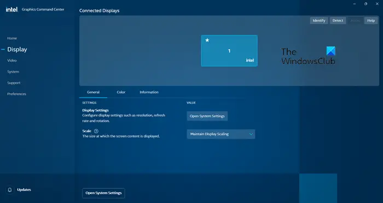Restore down the application window

365,4
